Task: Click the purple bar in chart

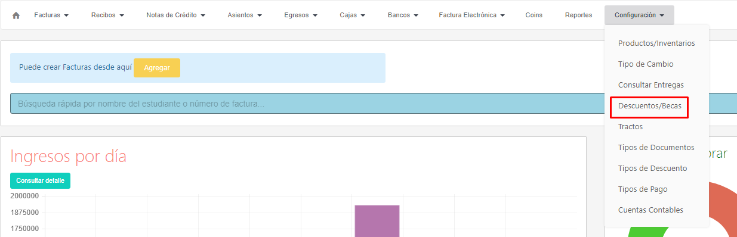Action: point(377,221)
